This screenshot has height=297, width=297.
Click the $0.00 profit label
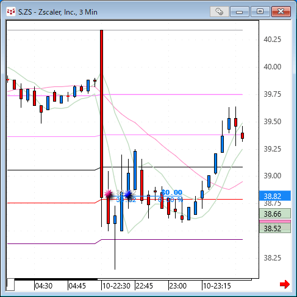(x=172, y=192)
